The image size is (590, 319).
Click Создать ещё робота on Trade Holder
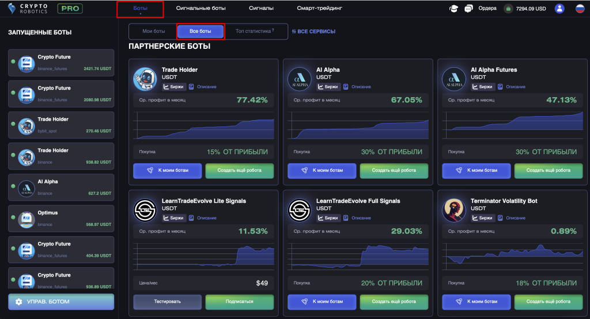click(239, 170)
